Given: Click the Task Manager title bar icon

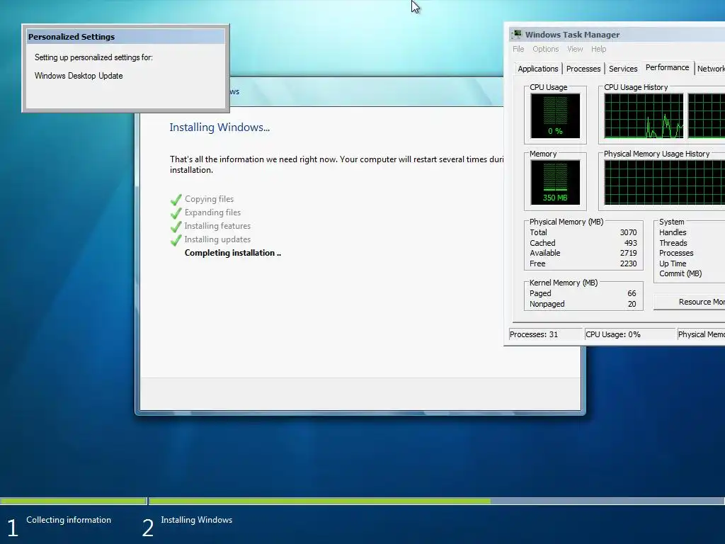Looking at the screenshot, I should click(517, 34).
